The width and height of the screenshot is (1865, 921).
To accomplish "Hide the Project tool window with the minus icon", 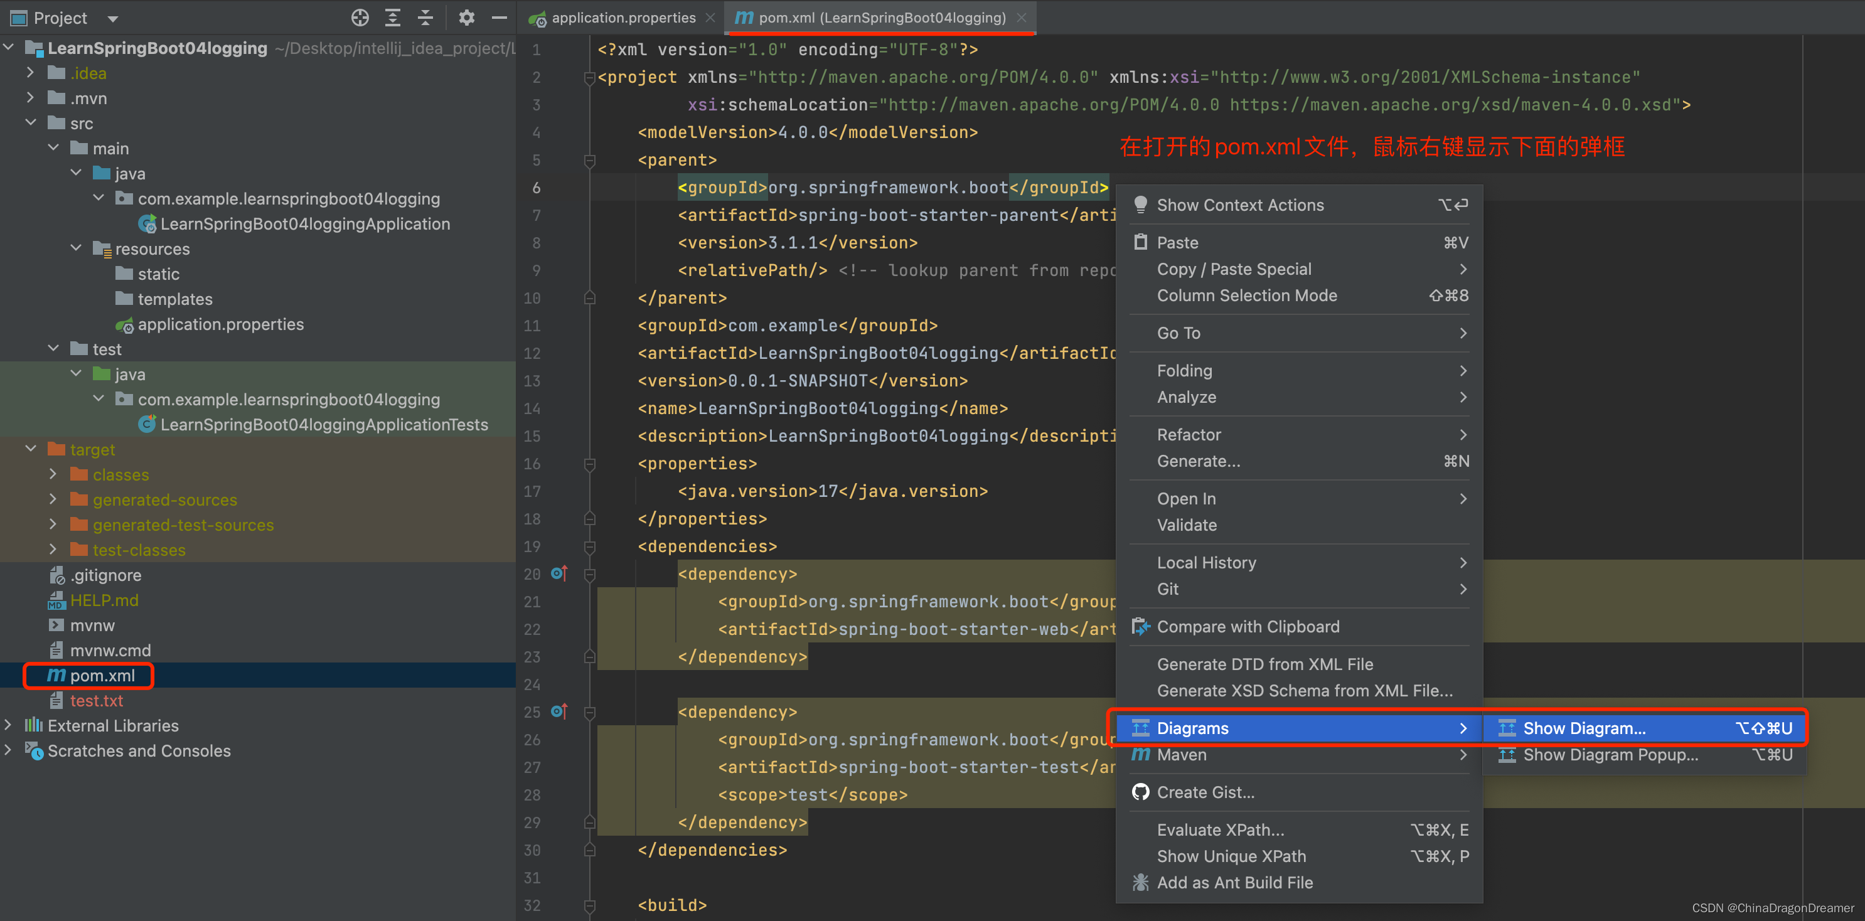I will (500, 18).
